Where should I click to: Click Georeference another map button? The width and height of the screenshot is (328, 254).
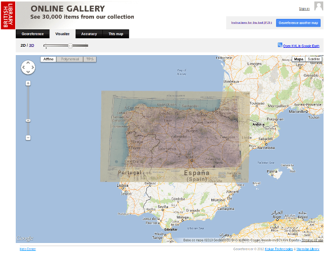298,23
